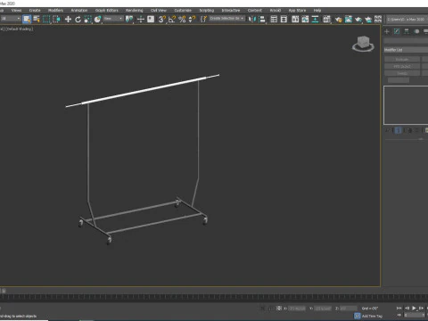Click the modifier stack list box

[x=406, y=105]
